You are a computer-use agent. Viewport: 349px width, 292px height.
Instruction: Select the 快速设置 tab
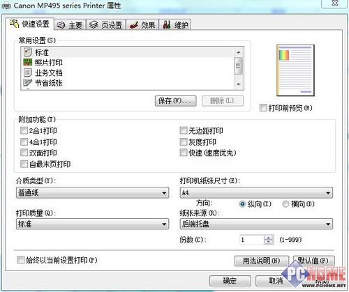(30, 24)
